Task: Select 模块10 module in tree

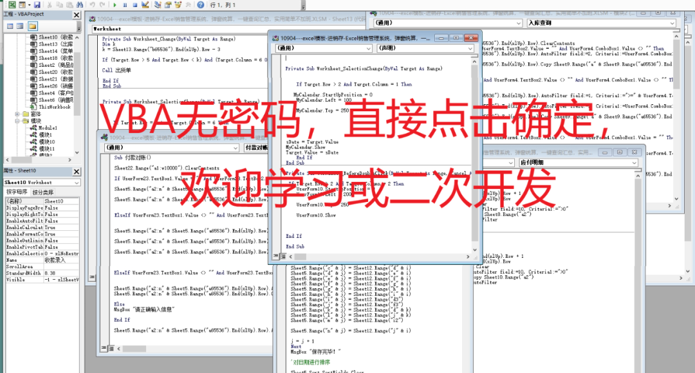Action: tap(42, 141)
